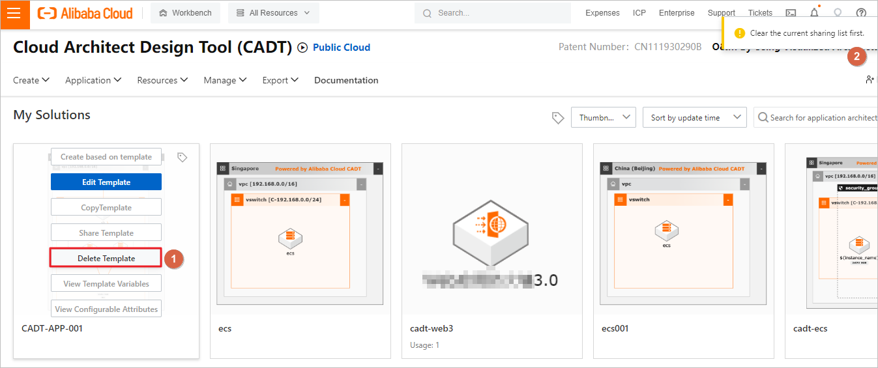878x368 pixels.
Task: Click View Template Variables button
Action: pos(106,284)
